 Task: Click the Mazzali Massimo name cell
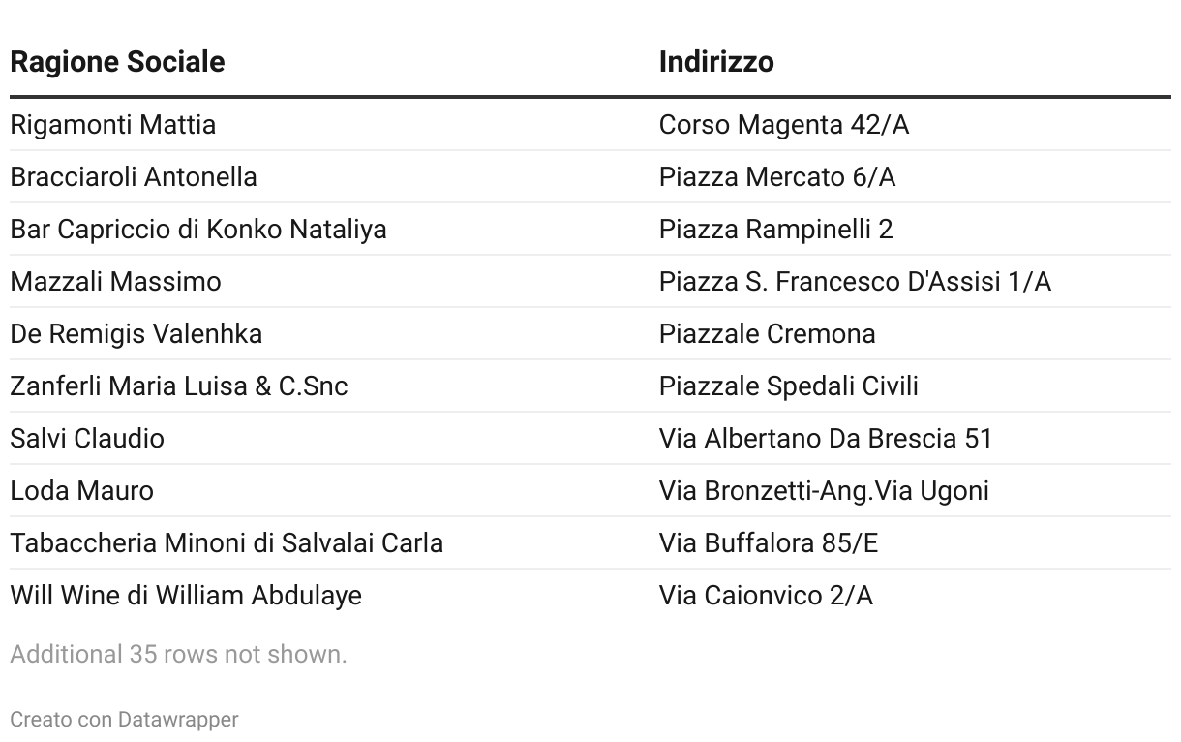pyautogui.click(x=115, y=282)
